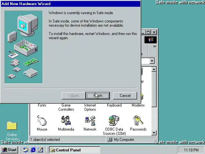
Task: Close the Control Panel window
Action: (154, 32)
